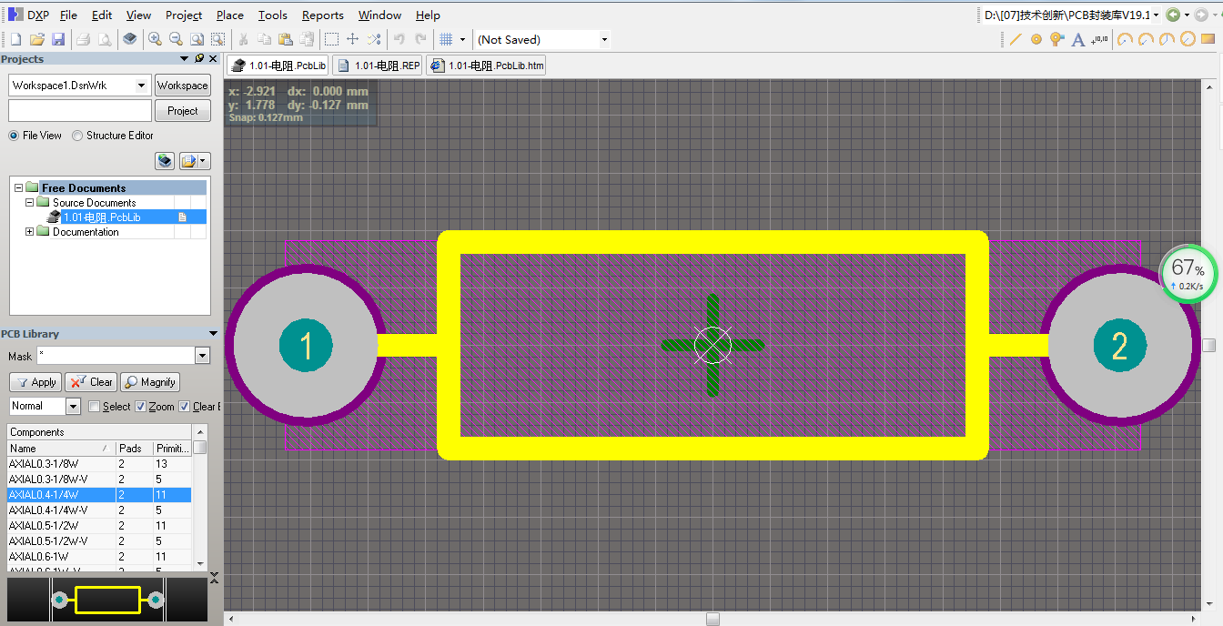
Task: Save using the floppy disk icon
Action: (58, 39)
